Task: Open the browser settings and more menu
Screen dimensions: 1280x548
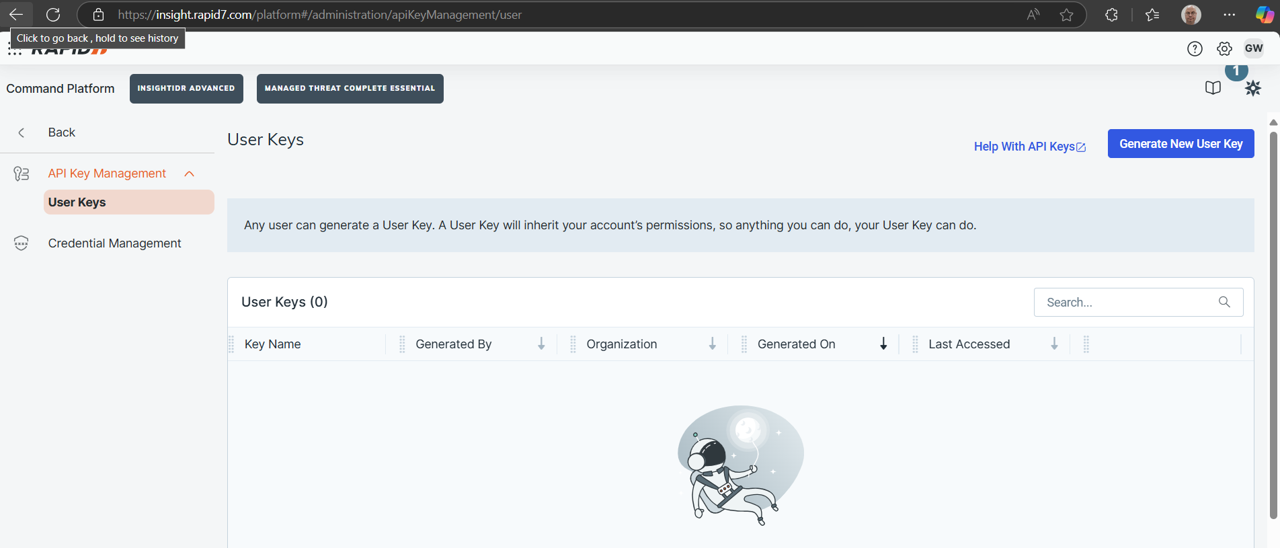Action: pos(1229,15)
